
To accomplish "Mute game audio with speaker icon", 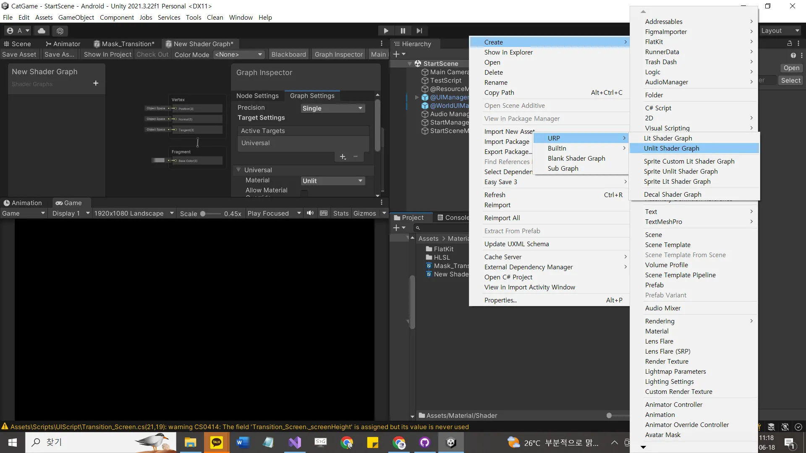I will pos(310,213).
